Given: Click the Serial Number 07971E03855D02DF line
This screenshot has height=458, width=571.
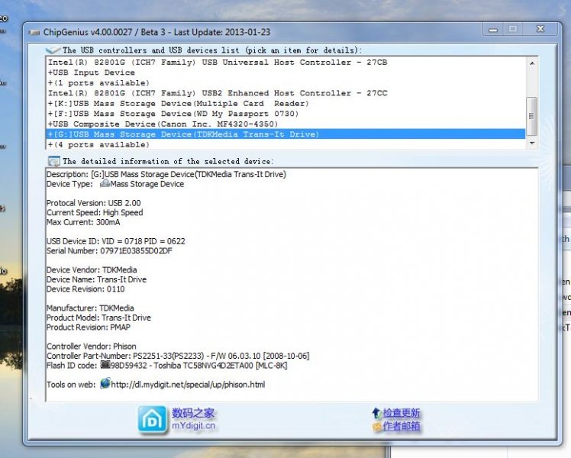Looking at the screenshot, I should click(109, 251).
